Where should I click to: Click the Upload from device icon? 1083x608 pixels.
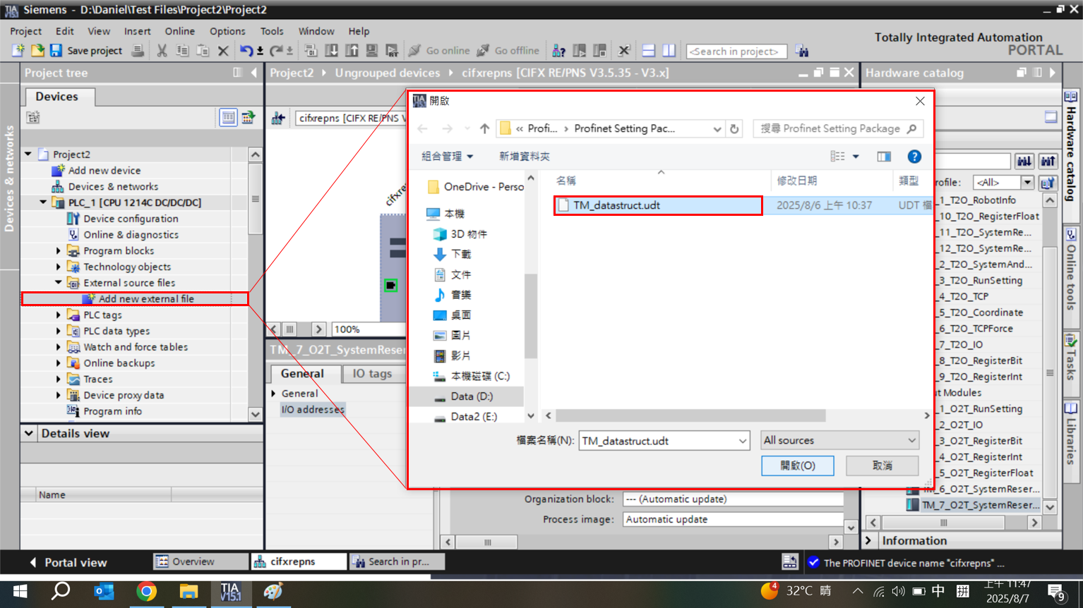[x=352, y=51]
